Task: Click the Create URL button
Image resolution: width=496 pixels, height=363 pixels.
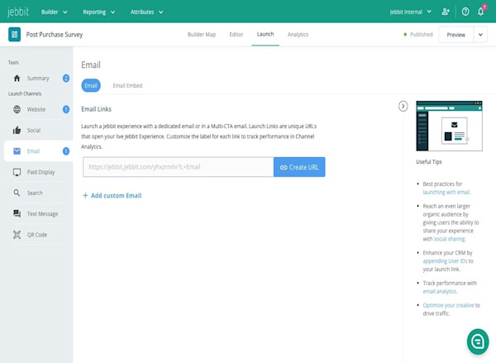Action: [299, 167]
